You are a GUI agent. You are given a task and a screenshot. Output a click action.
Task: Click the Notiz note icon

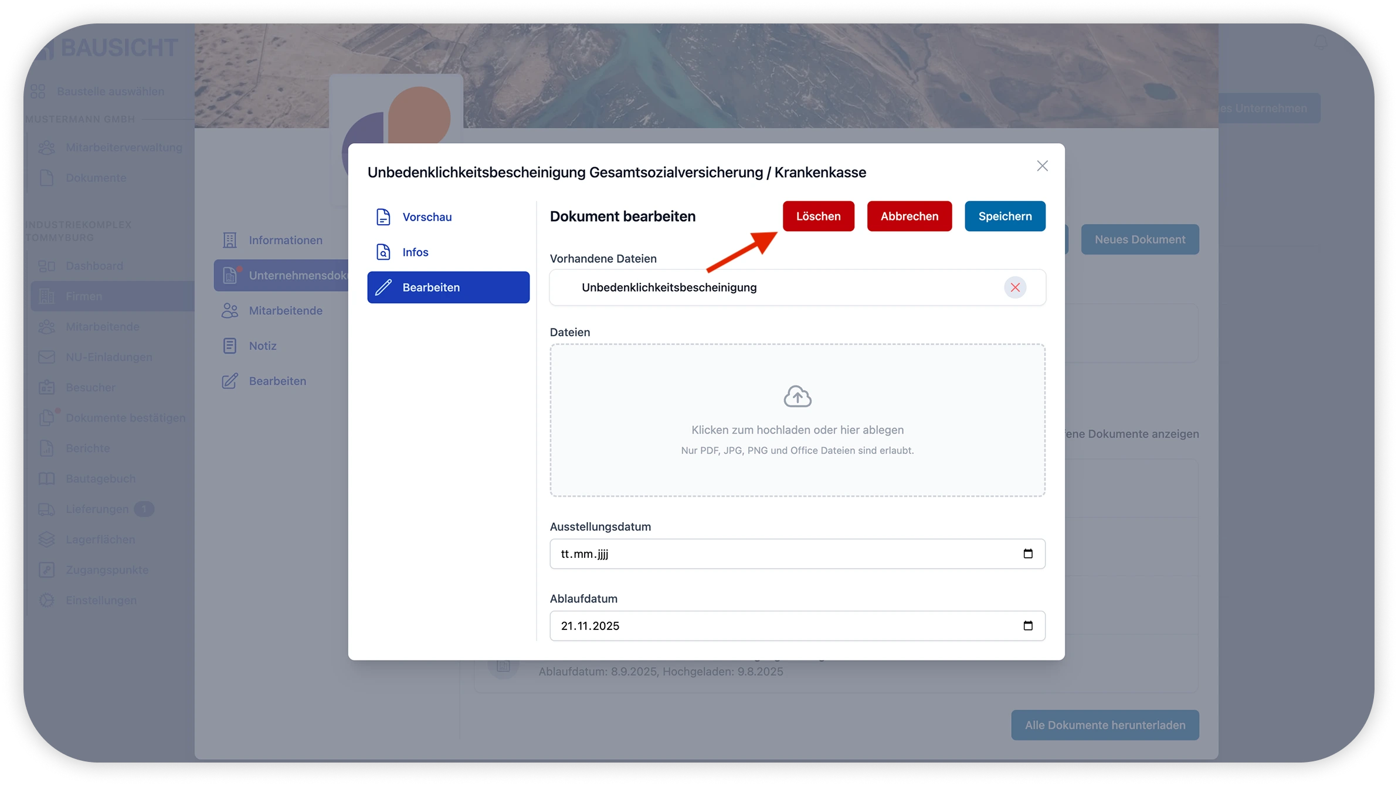coord(230,345)
